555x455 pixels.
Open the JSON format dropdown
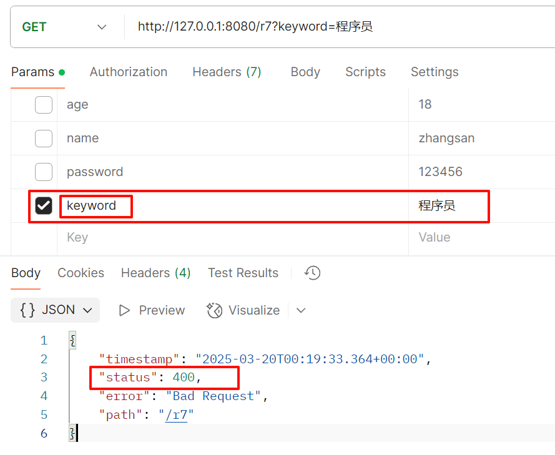[x=55, y=310]
